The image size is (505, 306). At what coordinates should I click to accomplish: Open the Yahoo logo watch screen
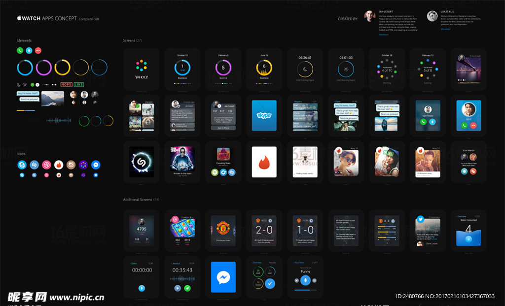[x=142, y=68]
